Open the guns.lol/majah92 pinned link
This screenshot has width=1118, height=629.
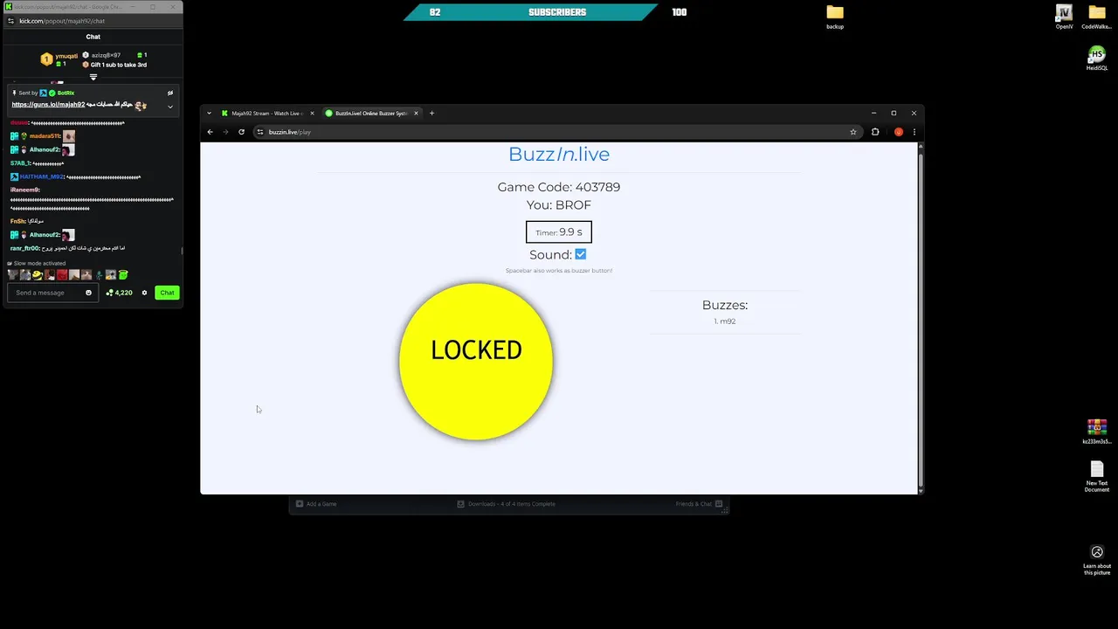click(48, 105)
